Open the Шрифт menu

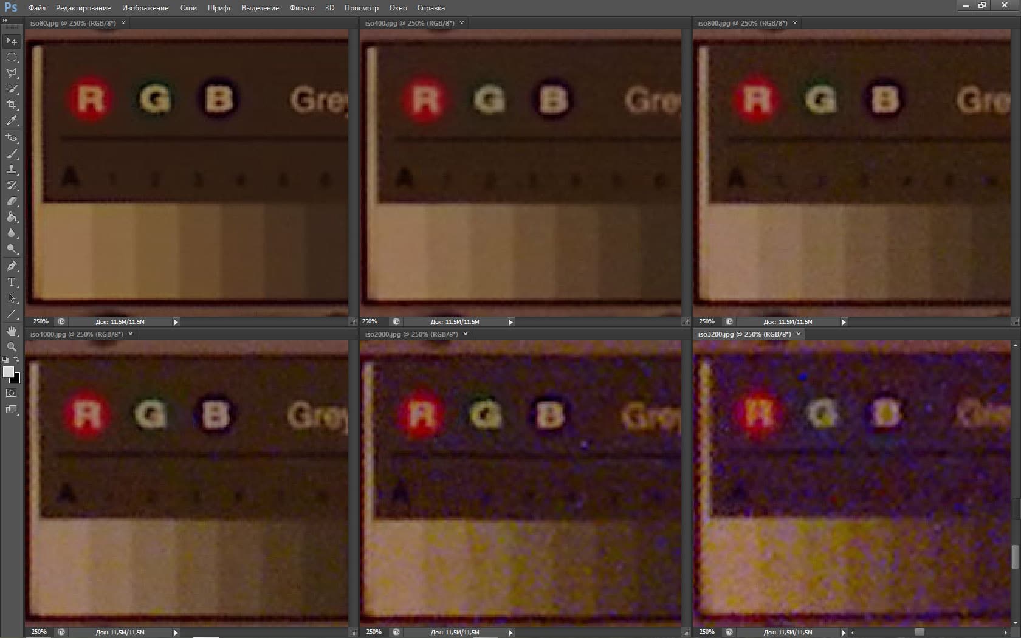click(219, 8)
